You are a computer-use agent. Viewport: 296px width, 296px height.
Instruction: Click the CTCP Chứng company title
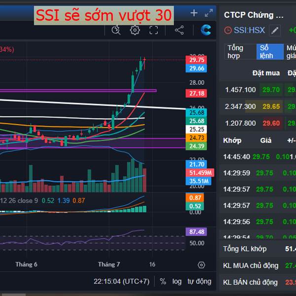coord(254,15)
